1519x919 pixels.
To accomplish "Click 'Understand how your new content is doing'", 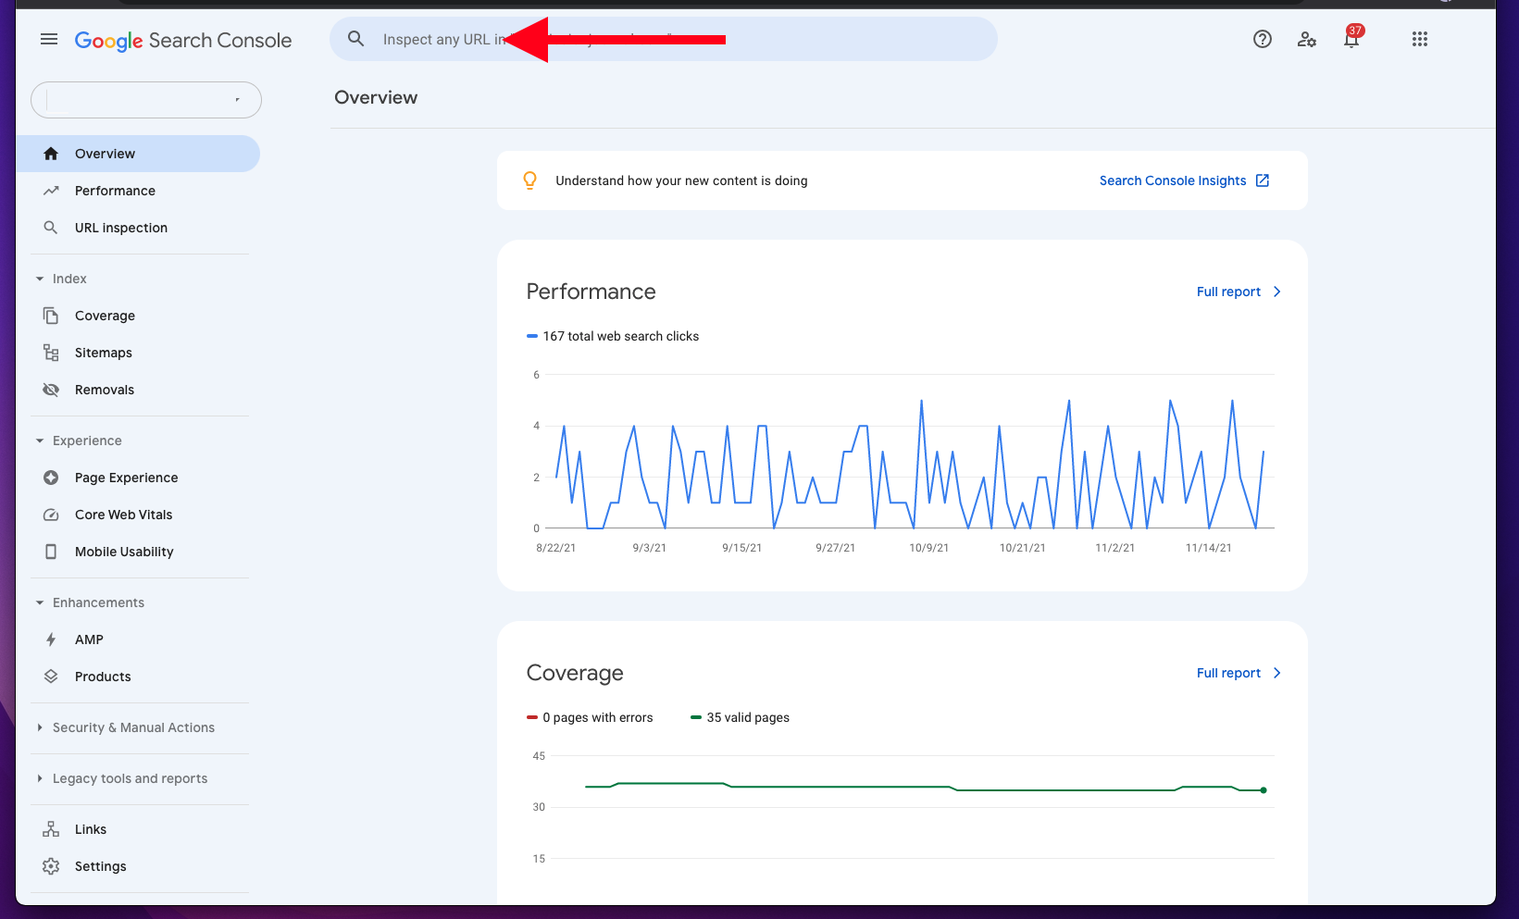I will 681,180.
